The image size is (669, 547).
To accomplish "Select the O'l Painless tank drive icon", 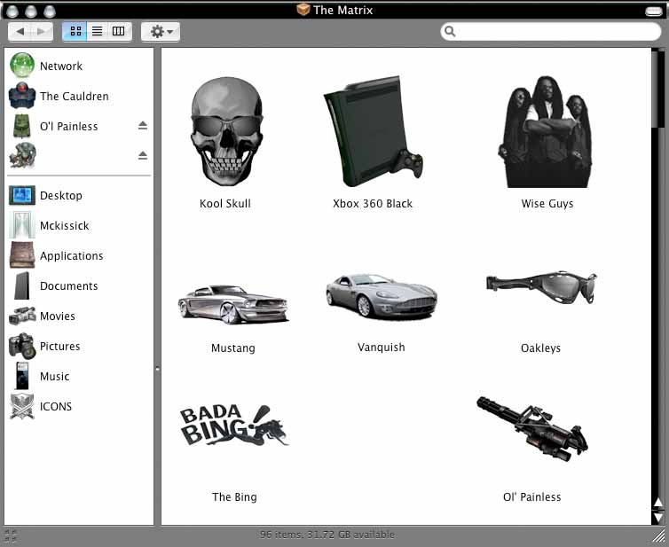I will tap(22, 126).
